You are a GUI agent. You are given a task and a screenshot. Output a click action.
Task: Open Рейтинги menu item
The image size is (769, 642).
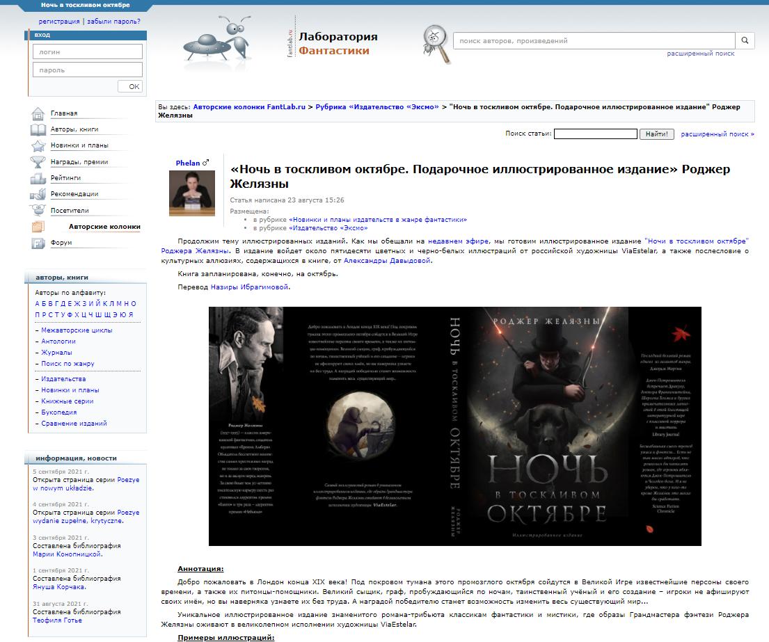tap(65, 178)
